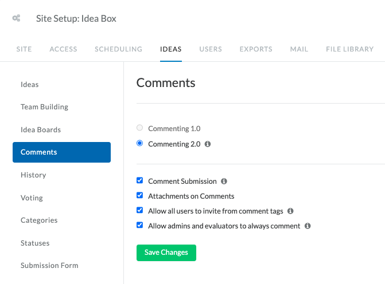
Task: Open Ideas in the sidebar
Action: click(30, 85)
